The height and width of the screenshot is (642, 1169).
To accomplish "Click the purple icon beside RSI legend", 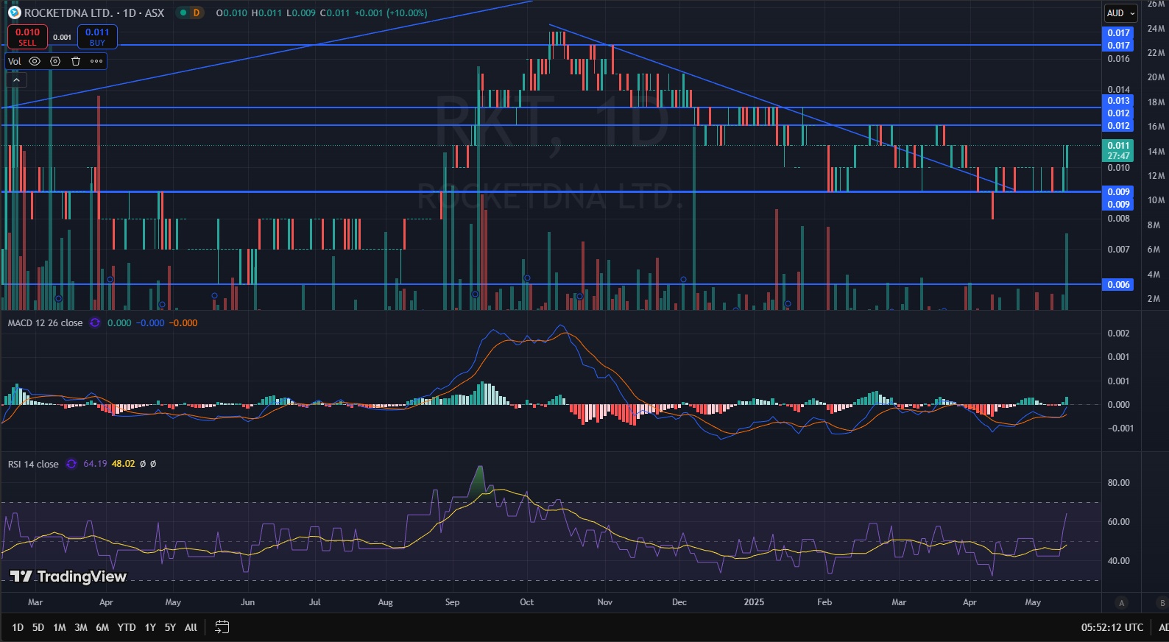I will click(71, 464).
